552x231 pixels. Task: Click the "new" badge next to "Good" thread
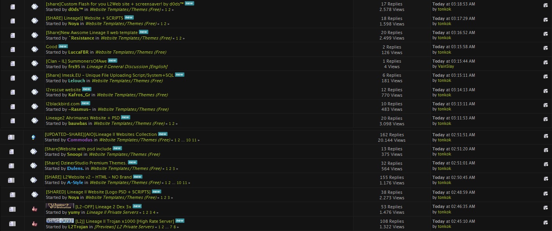[x=63, y=46]
